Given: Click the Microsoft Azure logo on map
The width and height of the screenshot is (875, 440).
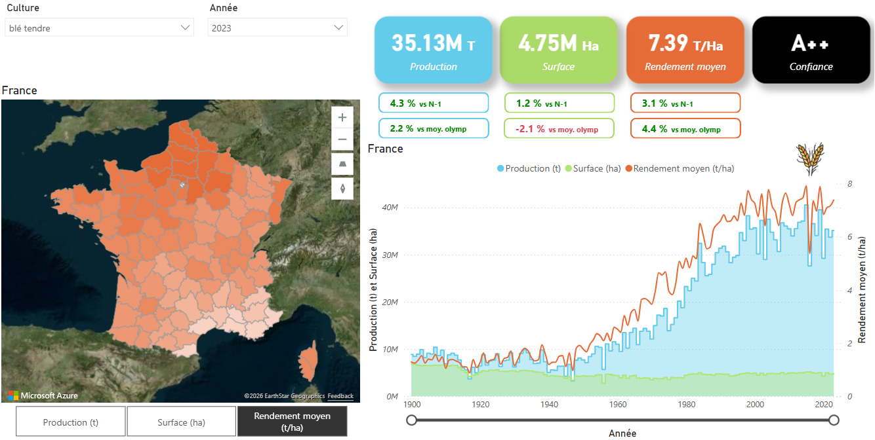Looking at the screenshot, I should point(43,395).
